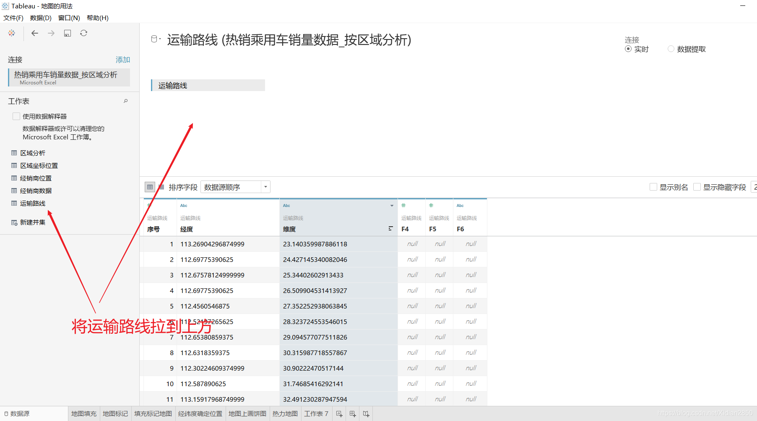Open the 文件(F) menu
This screenshot has height=421, width=757.
(x=13, y=18)
